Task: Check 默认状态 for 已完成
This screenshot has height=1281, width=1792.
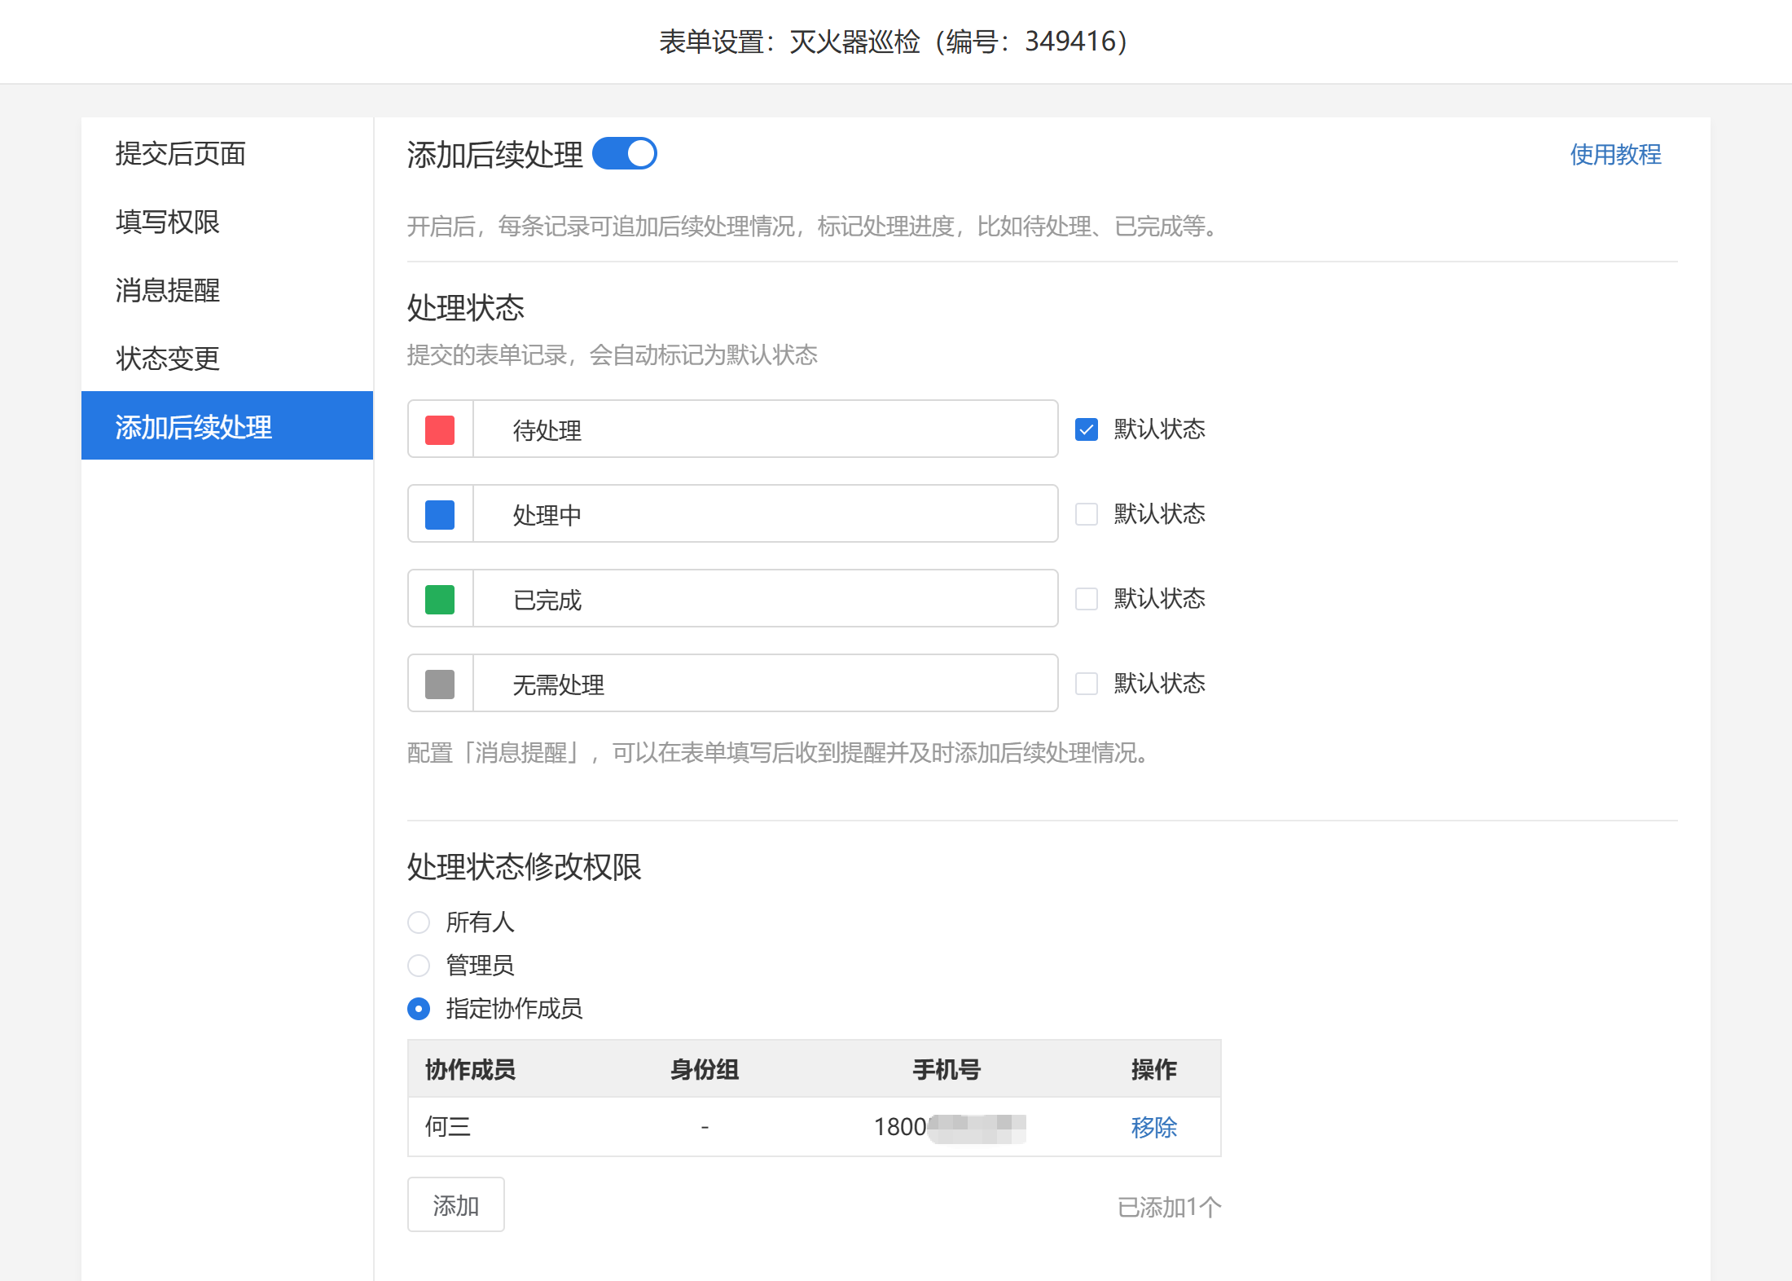Action: pos(1087,599)
